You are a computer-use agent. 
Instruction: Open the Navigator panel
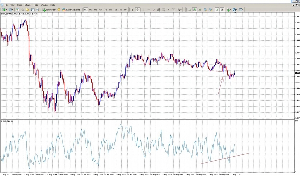coord(27,10)
